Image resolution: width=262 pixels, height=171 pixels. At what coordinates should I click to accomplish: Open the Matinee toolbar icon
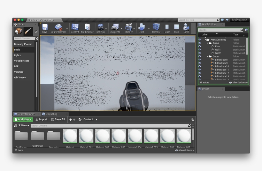(128, 28)
